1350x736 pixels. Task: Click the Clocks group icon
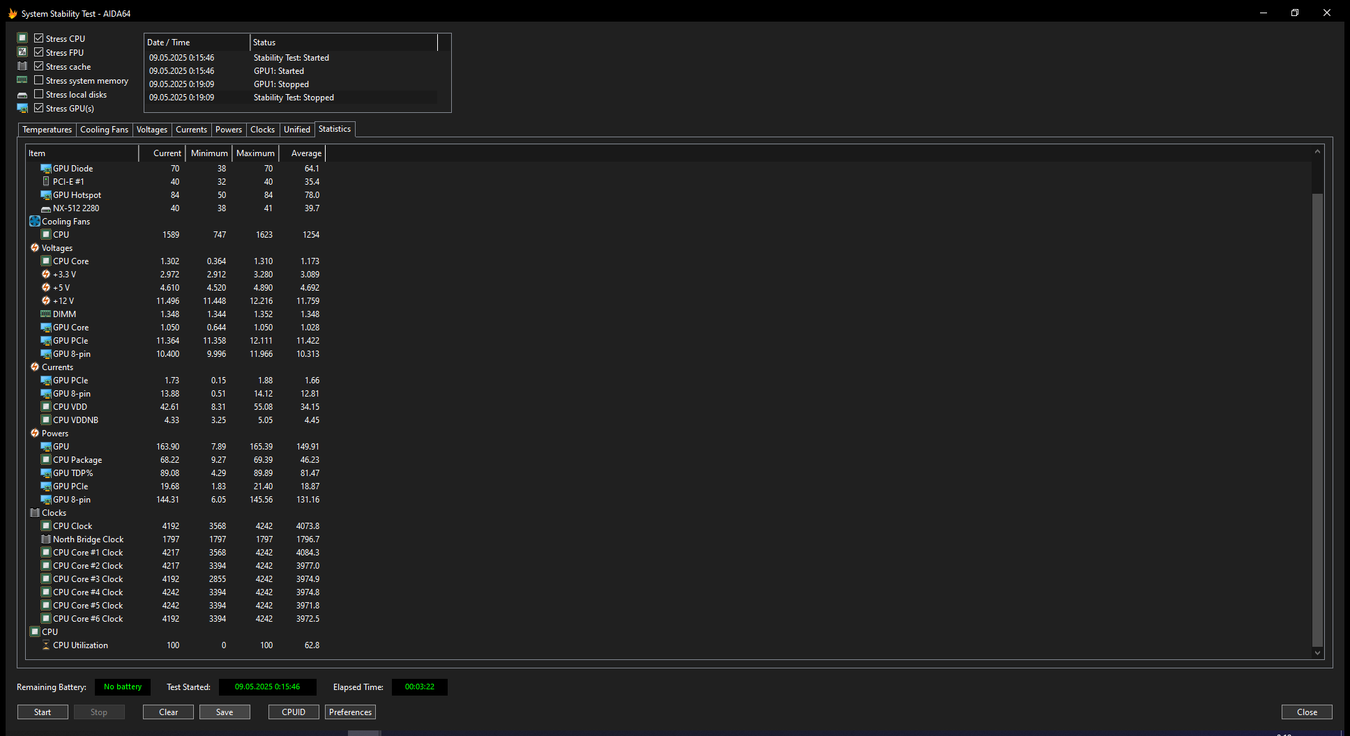pyautogui.click(x=35, y=513)
